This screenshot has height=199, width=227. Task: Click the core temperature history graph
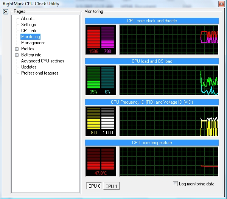coord(169,162)
